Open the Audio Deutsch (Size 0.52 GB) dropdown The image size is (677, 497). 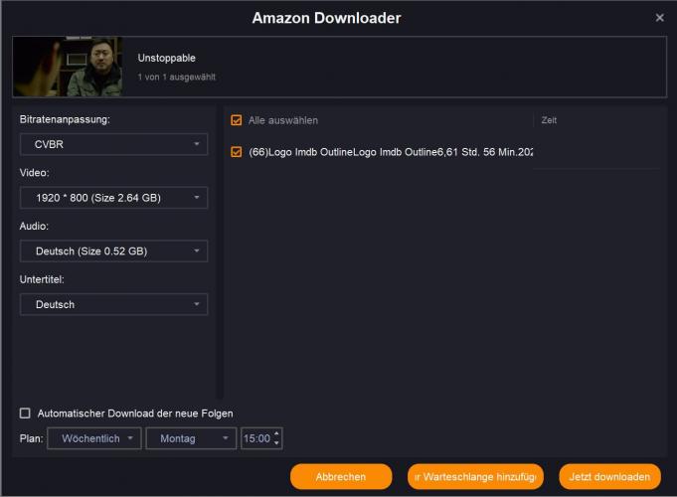click(113, 250)
